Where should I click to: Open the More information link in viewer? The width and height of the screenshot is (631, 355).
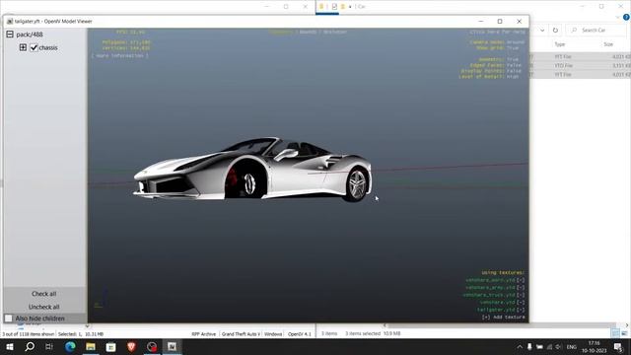pyautogui.click(x=120, y=56)
